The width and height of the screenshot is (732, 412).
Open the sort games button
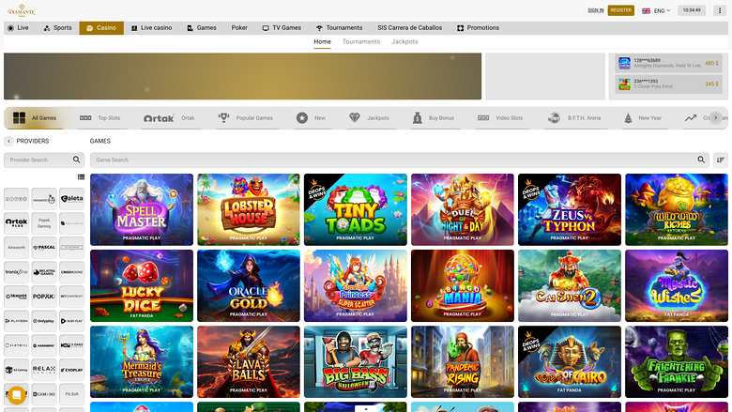(721, 160)
